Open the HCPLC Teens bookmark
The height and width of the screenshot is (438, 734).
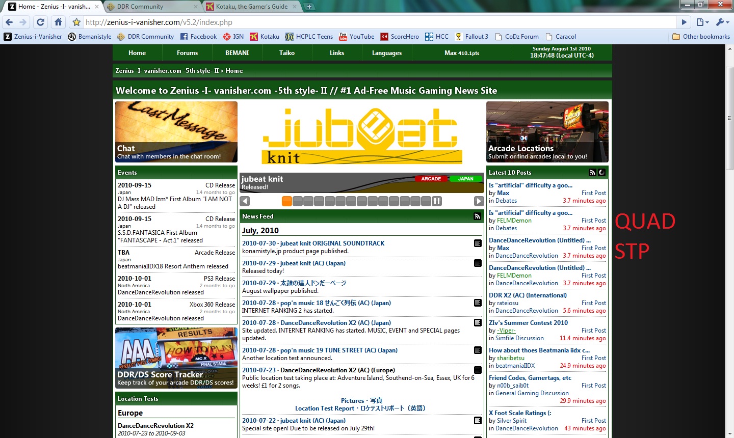pyautogui.click(x=309, y=37)
